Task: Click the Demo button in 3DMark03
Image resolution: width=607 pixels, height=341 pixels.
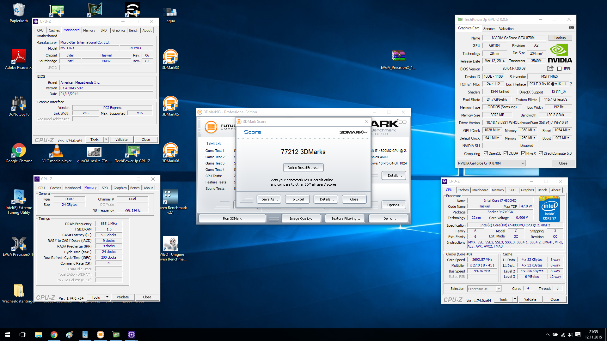Action: pyautogui.click(x=389, y=218)
